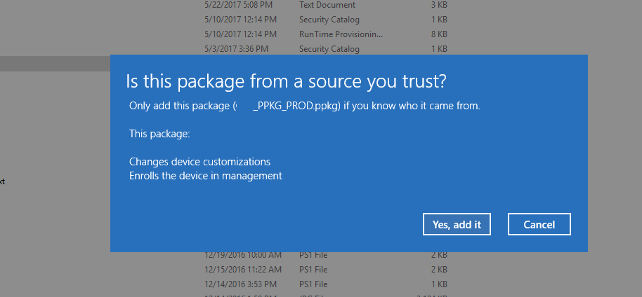This screenshot has width=642, height=297.
Task: Click the 3 KB size value
Action: (x=439, y=5)
